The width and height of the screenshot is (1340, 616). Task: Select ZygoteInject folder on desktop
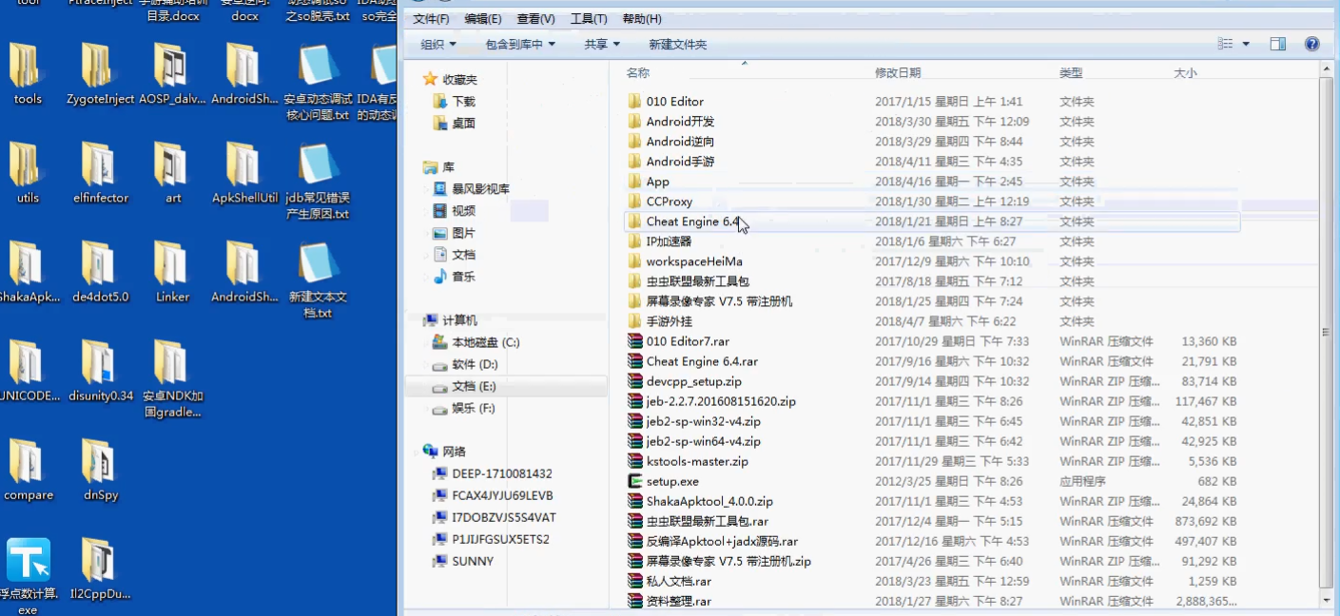(x=99, y=75)
